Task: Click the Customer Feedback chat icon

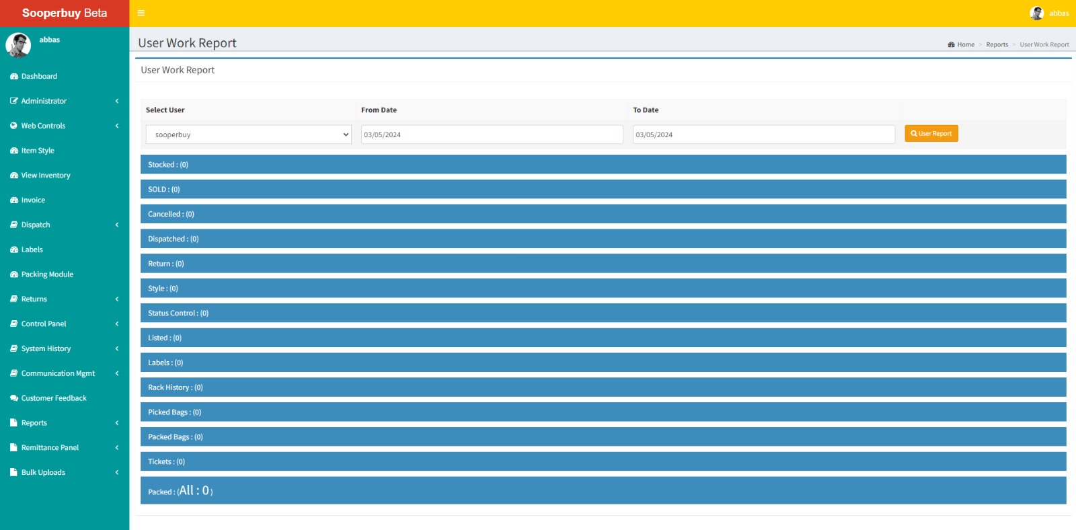Action: (x=14, y=398)
